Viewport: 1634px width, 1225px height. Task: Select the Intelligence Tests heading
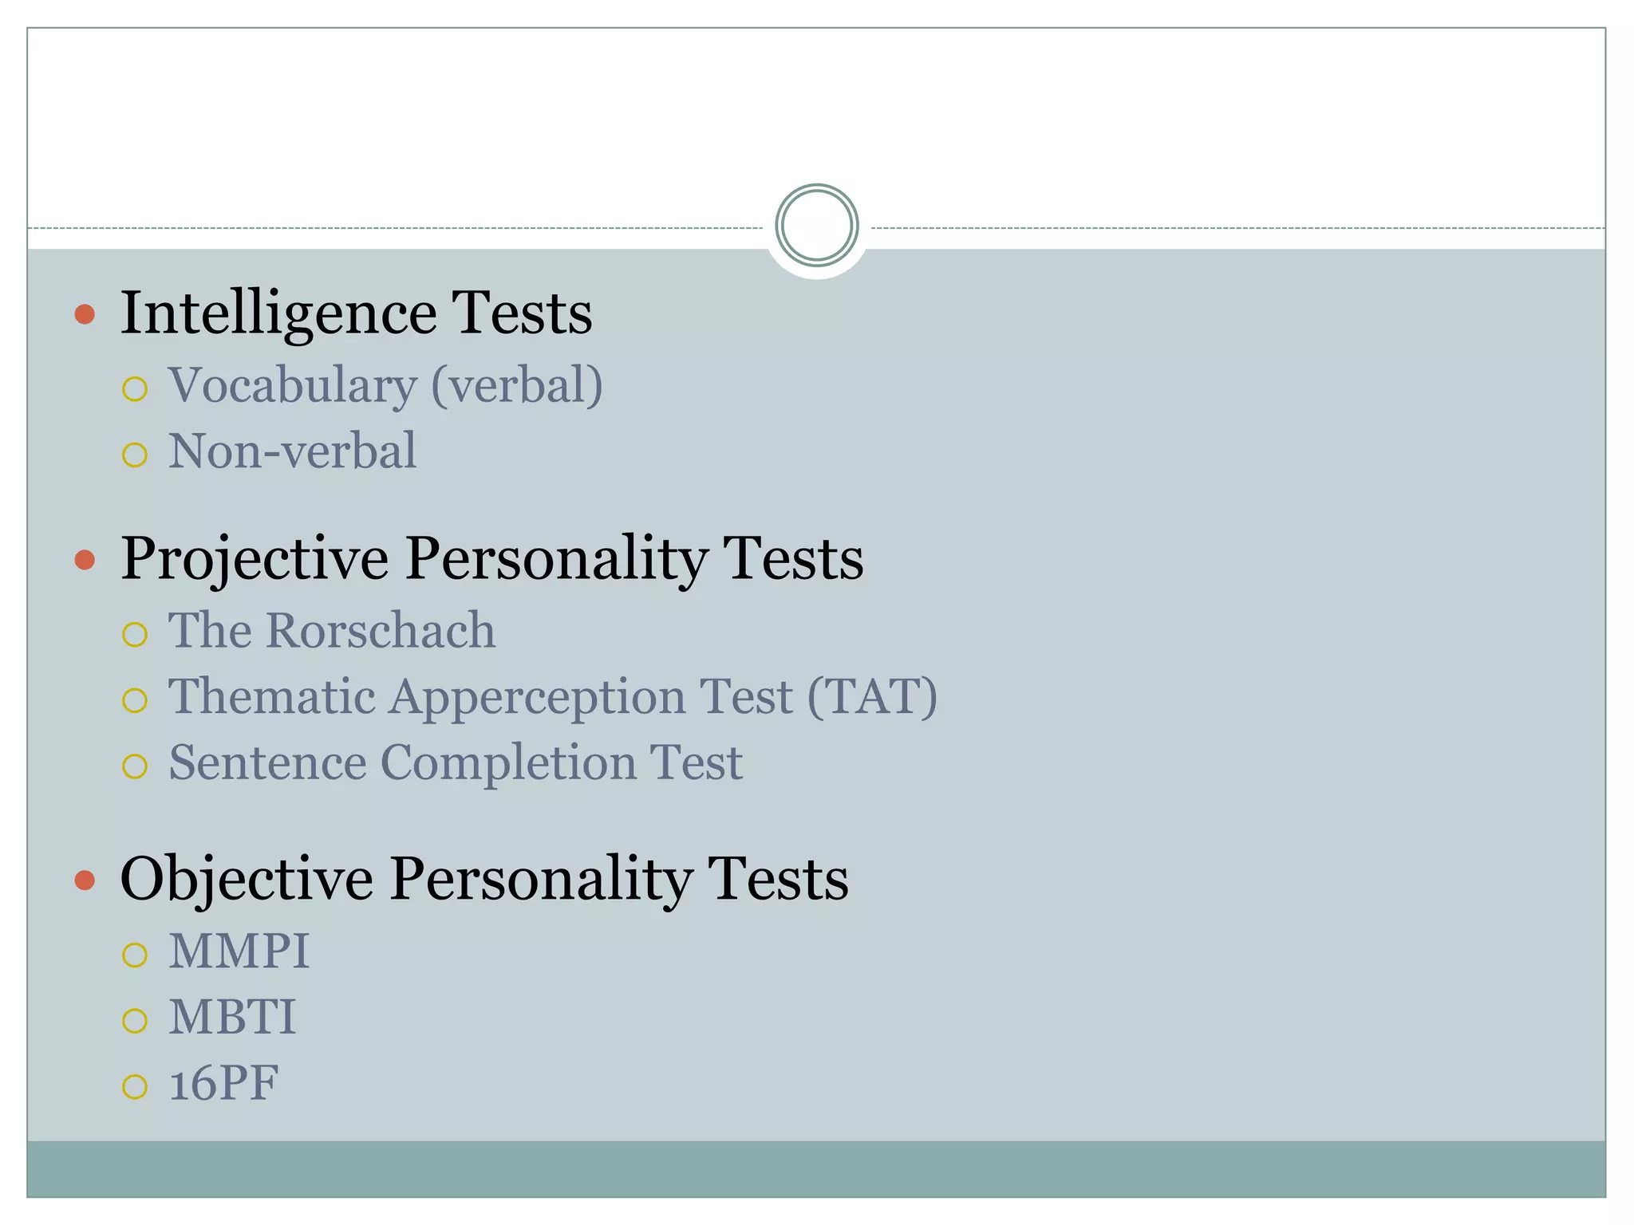point(356,313)
